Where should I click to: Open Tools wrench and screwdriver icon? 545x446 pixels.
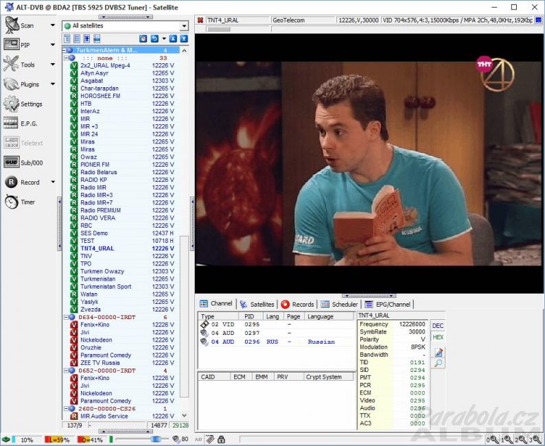click(x=11, y=64)
